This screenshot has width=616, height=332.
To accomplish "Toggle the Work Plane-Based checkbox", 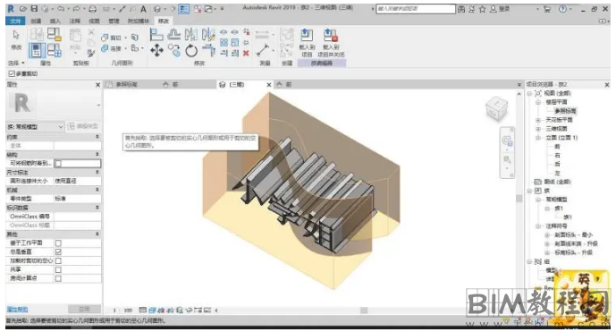I will (x=58, y=243).
